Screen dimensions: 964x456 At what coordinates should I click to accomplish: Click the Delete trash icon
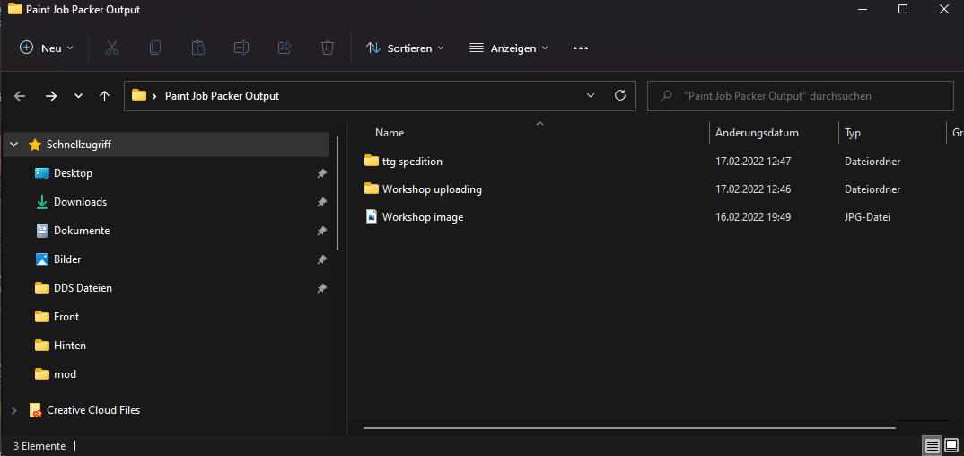click(x=328, y=48)
